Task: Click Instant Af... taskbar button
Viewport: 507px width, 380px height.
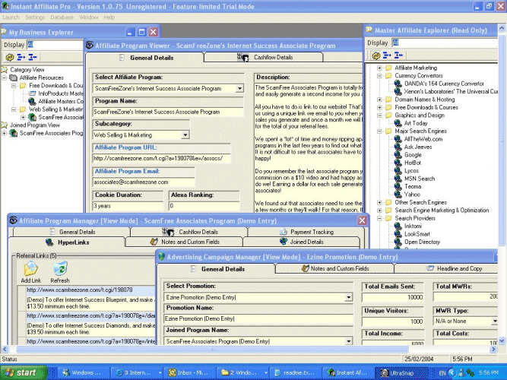Action: 349,373
